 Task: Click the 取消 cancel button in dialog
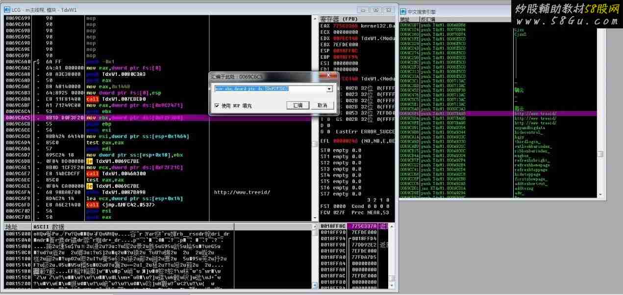322,105
